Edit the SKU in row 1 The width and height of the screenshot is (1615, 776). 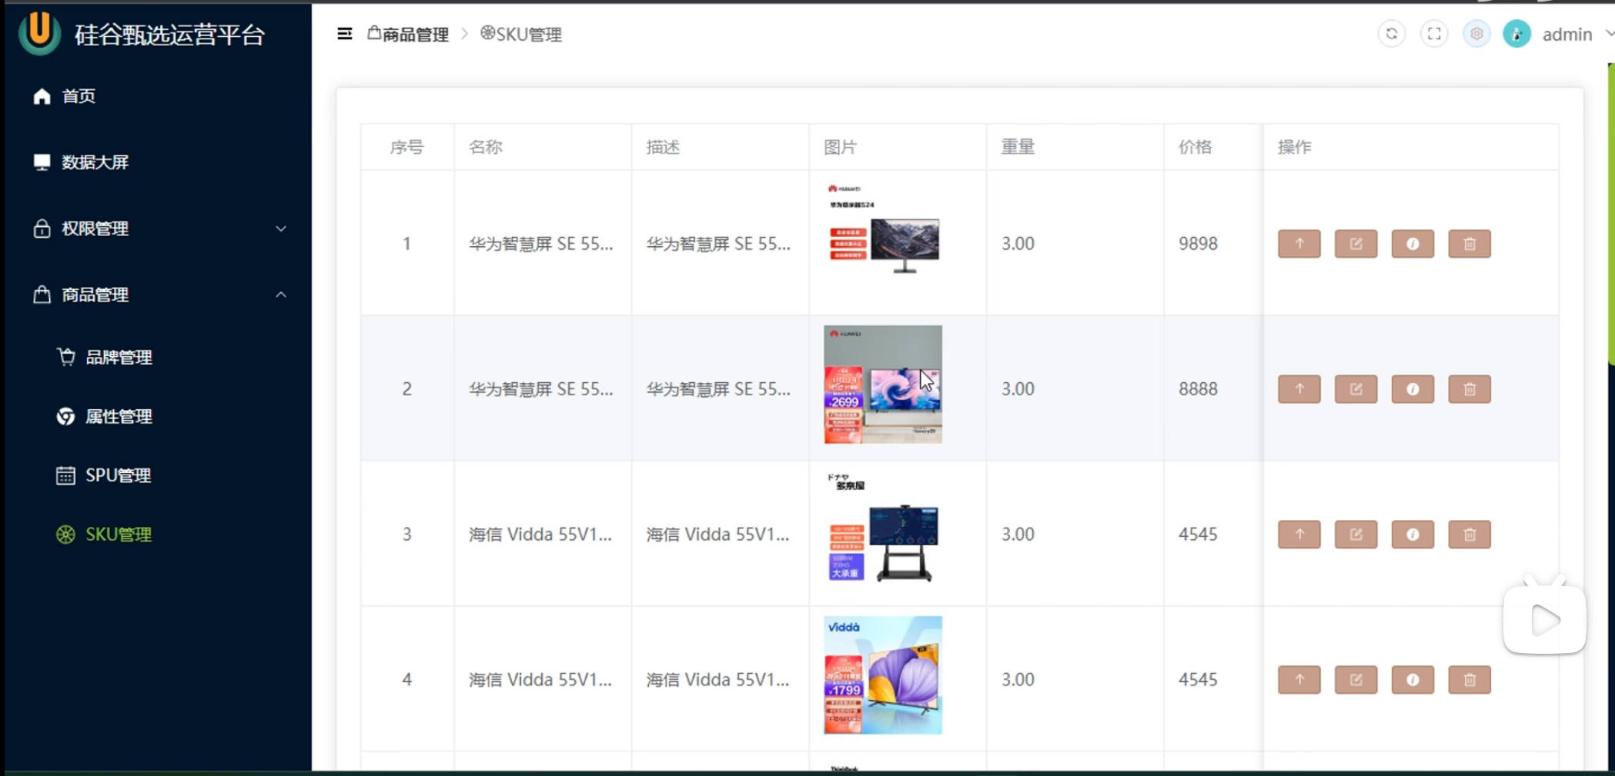(1356, 244)
